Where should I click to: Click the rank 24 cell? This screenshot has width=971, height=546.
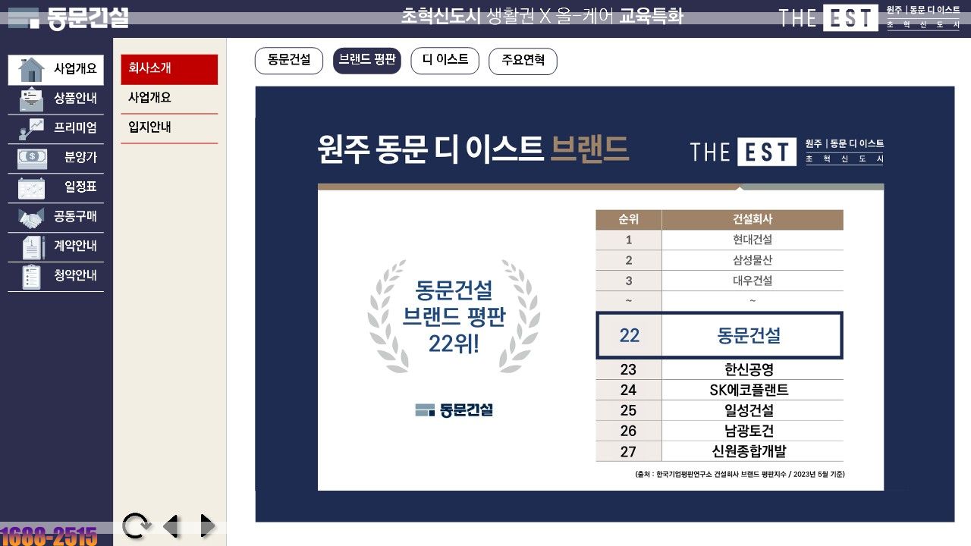(x=629, y=390)
